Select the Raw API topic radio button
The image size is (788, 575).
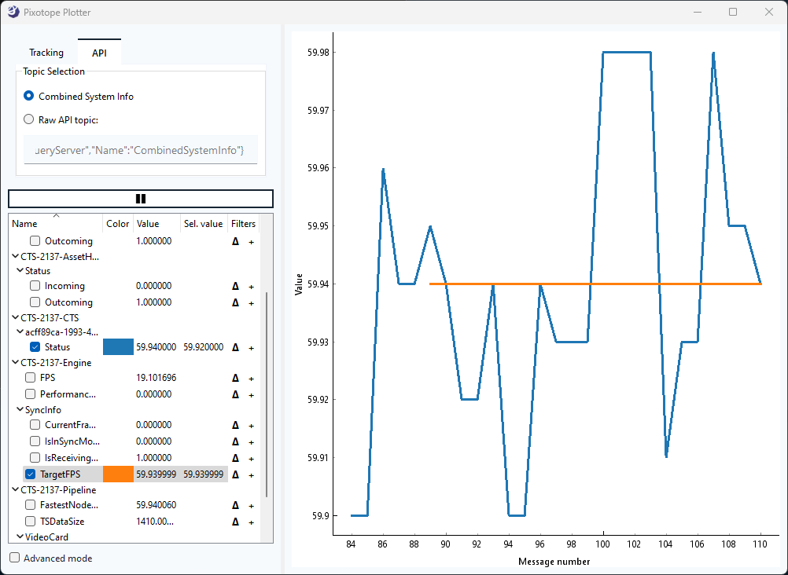pyautogui.click(x=29, y=119)
